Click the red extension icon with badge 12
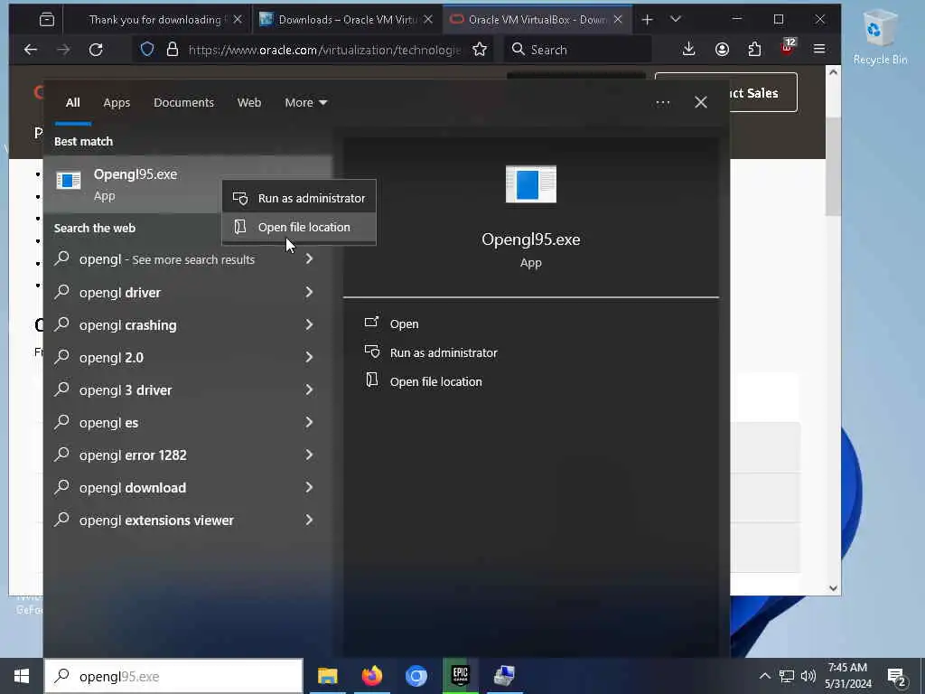This screenshot has height=694, width=925. click(788, 49)
